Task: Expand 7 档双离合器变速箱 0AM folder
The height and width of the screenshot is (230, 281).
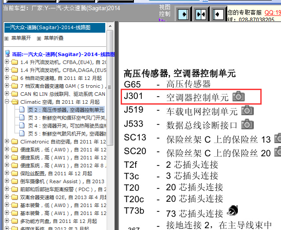Action: tap(7, 85)
